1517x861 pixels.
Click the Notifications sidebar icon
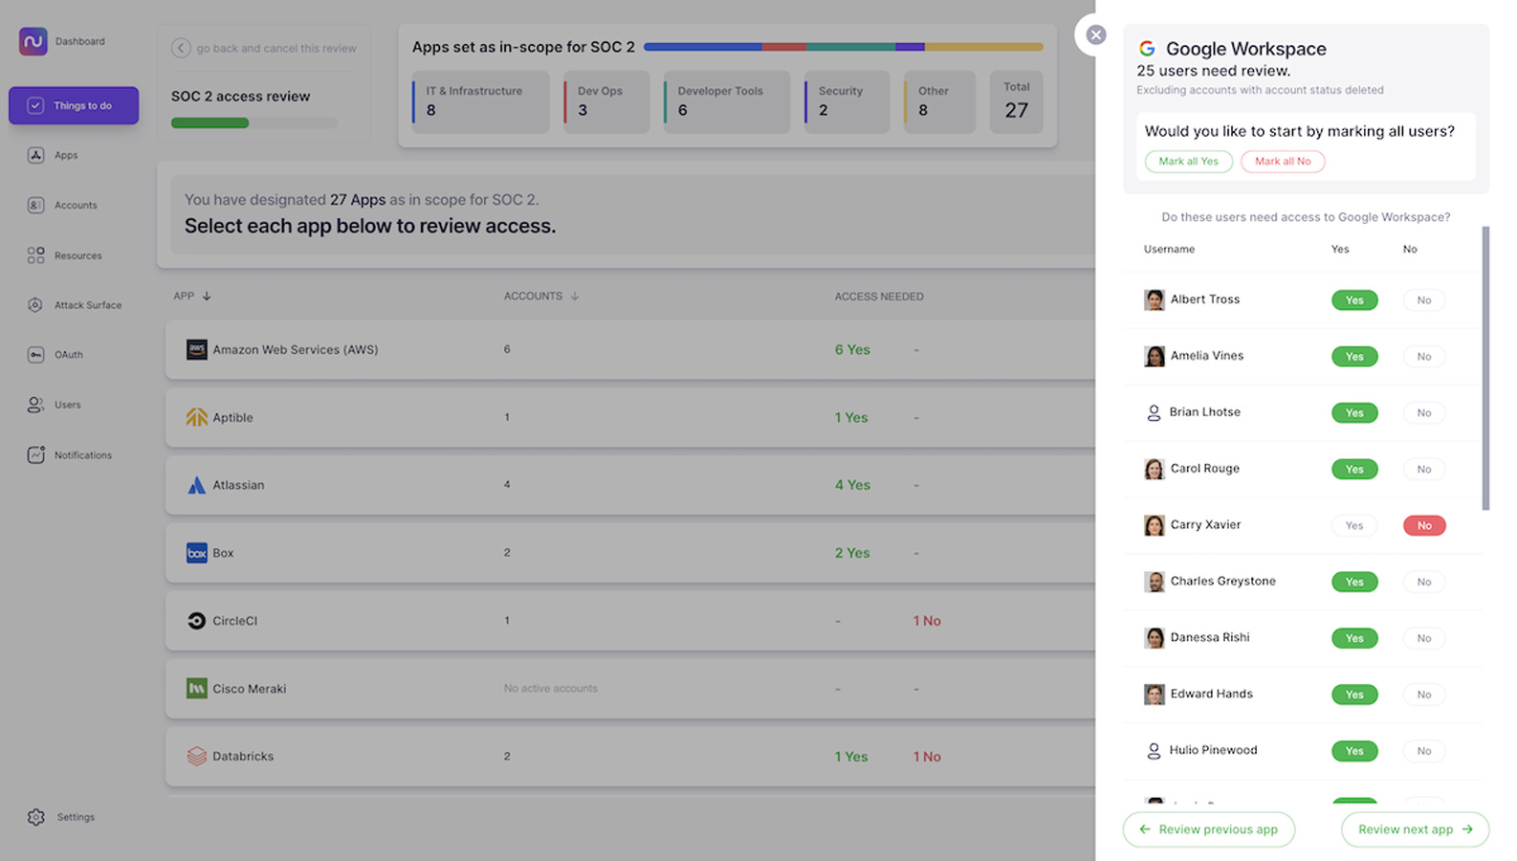point(35,455)
